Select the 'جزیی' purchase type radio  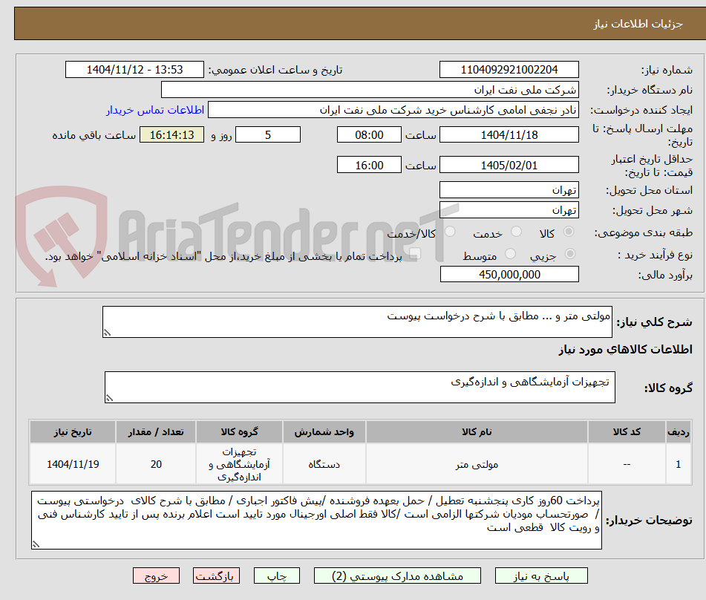[x=569, y=254]
